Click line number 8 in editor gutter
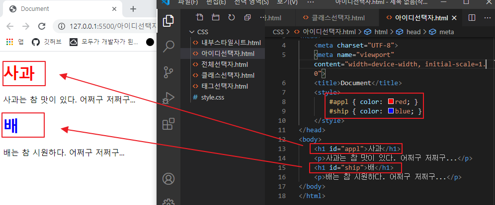Viewport: 495px width, 205px height. click(x=283, y=102)
